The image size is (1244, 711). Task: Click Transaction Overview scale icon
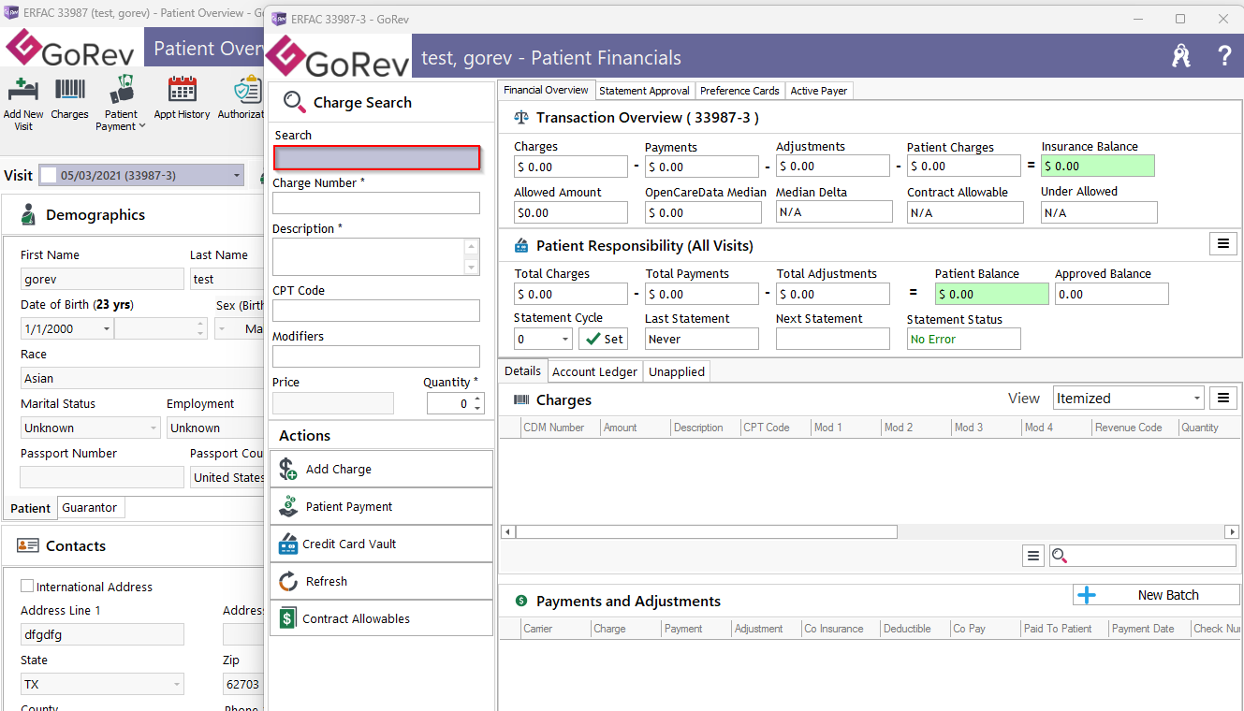(x=521, y=118)
